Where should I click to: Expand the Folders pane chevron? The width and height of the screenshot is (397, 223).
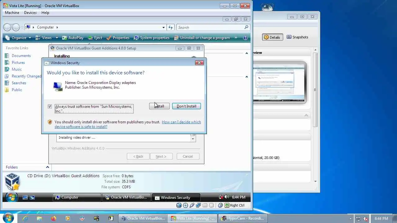[x=47, y=167]
